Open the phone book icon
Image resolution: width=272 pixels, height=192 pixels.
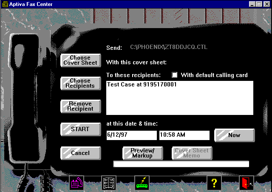(109, 183)
